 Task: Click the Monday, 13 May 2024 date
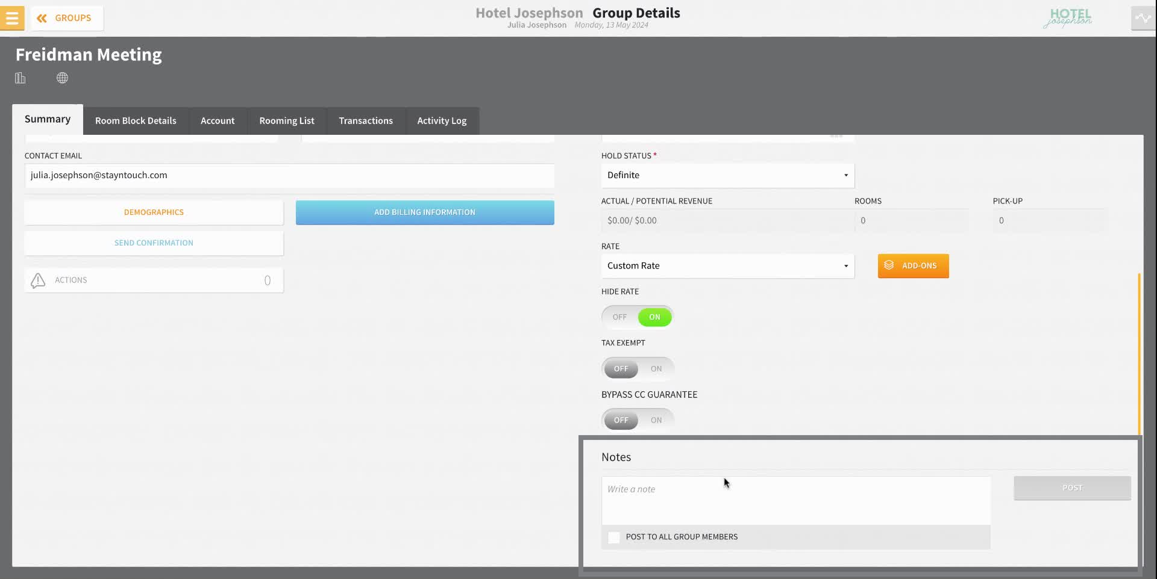[x=611, y=25]
